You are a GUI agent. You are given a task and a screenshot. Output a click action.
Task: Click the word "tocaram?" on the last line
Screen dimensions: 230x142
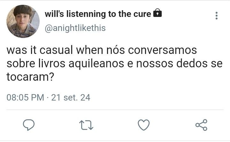point(30,77)
